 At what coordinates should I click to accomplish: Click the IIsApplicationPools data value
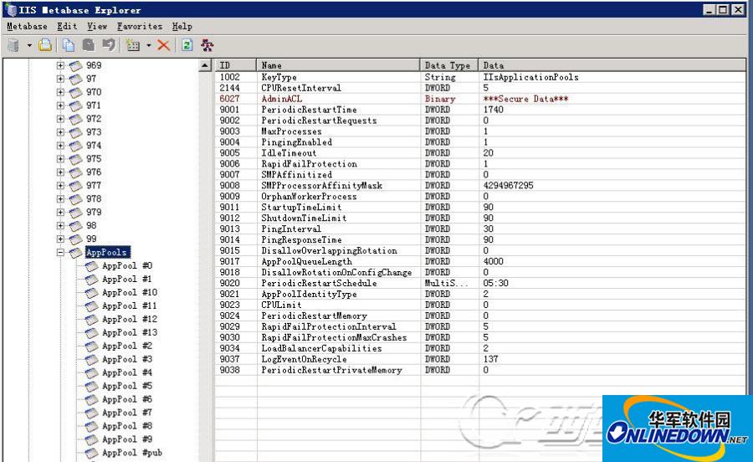(x=530, y=77)
